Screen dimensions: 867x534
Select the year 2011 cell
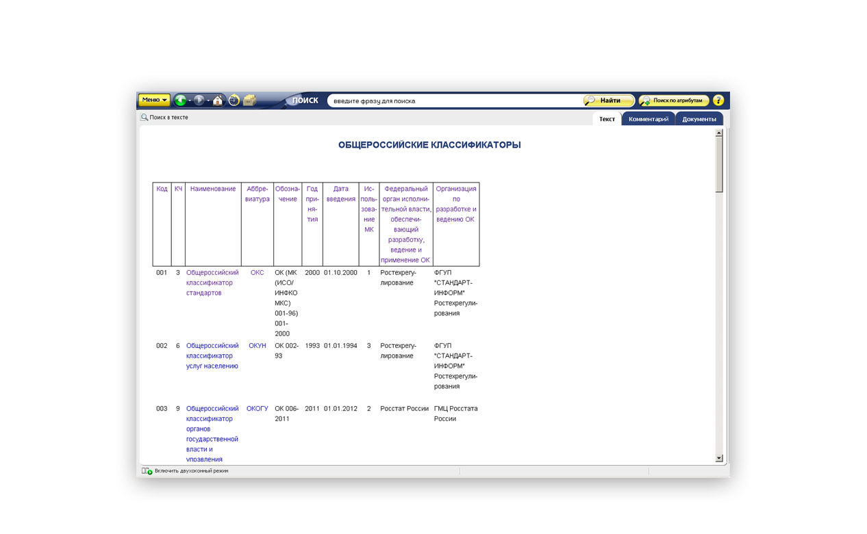312,408
